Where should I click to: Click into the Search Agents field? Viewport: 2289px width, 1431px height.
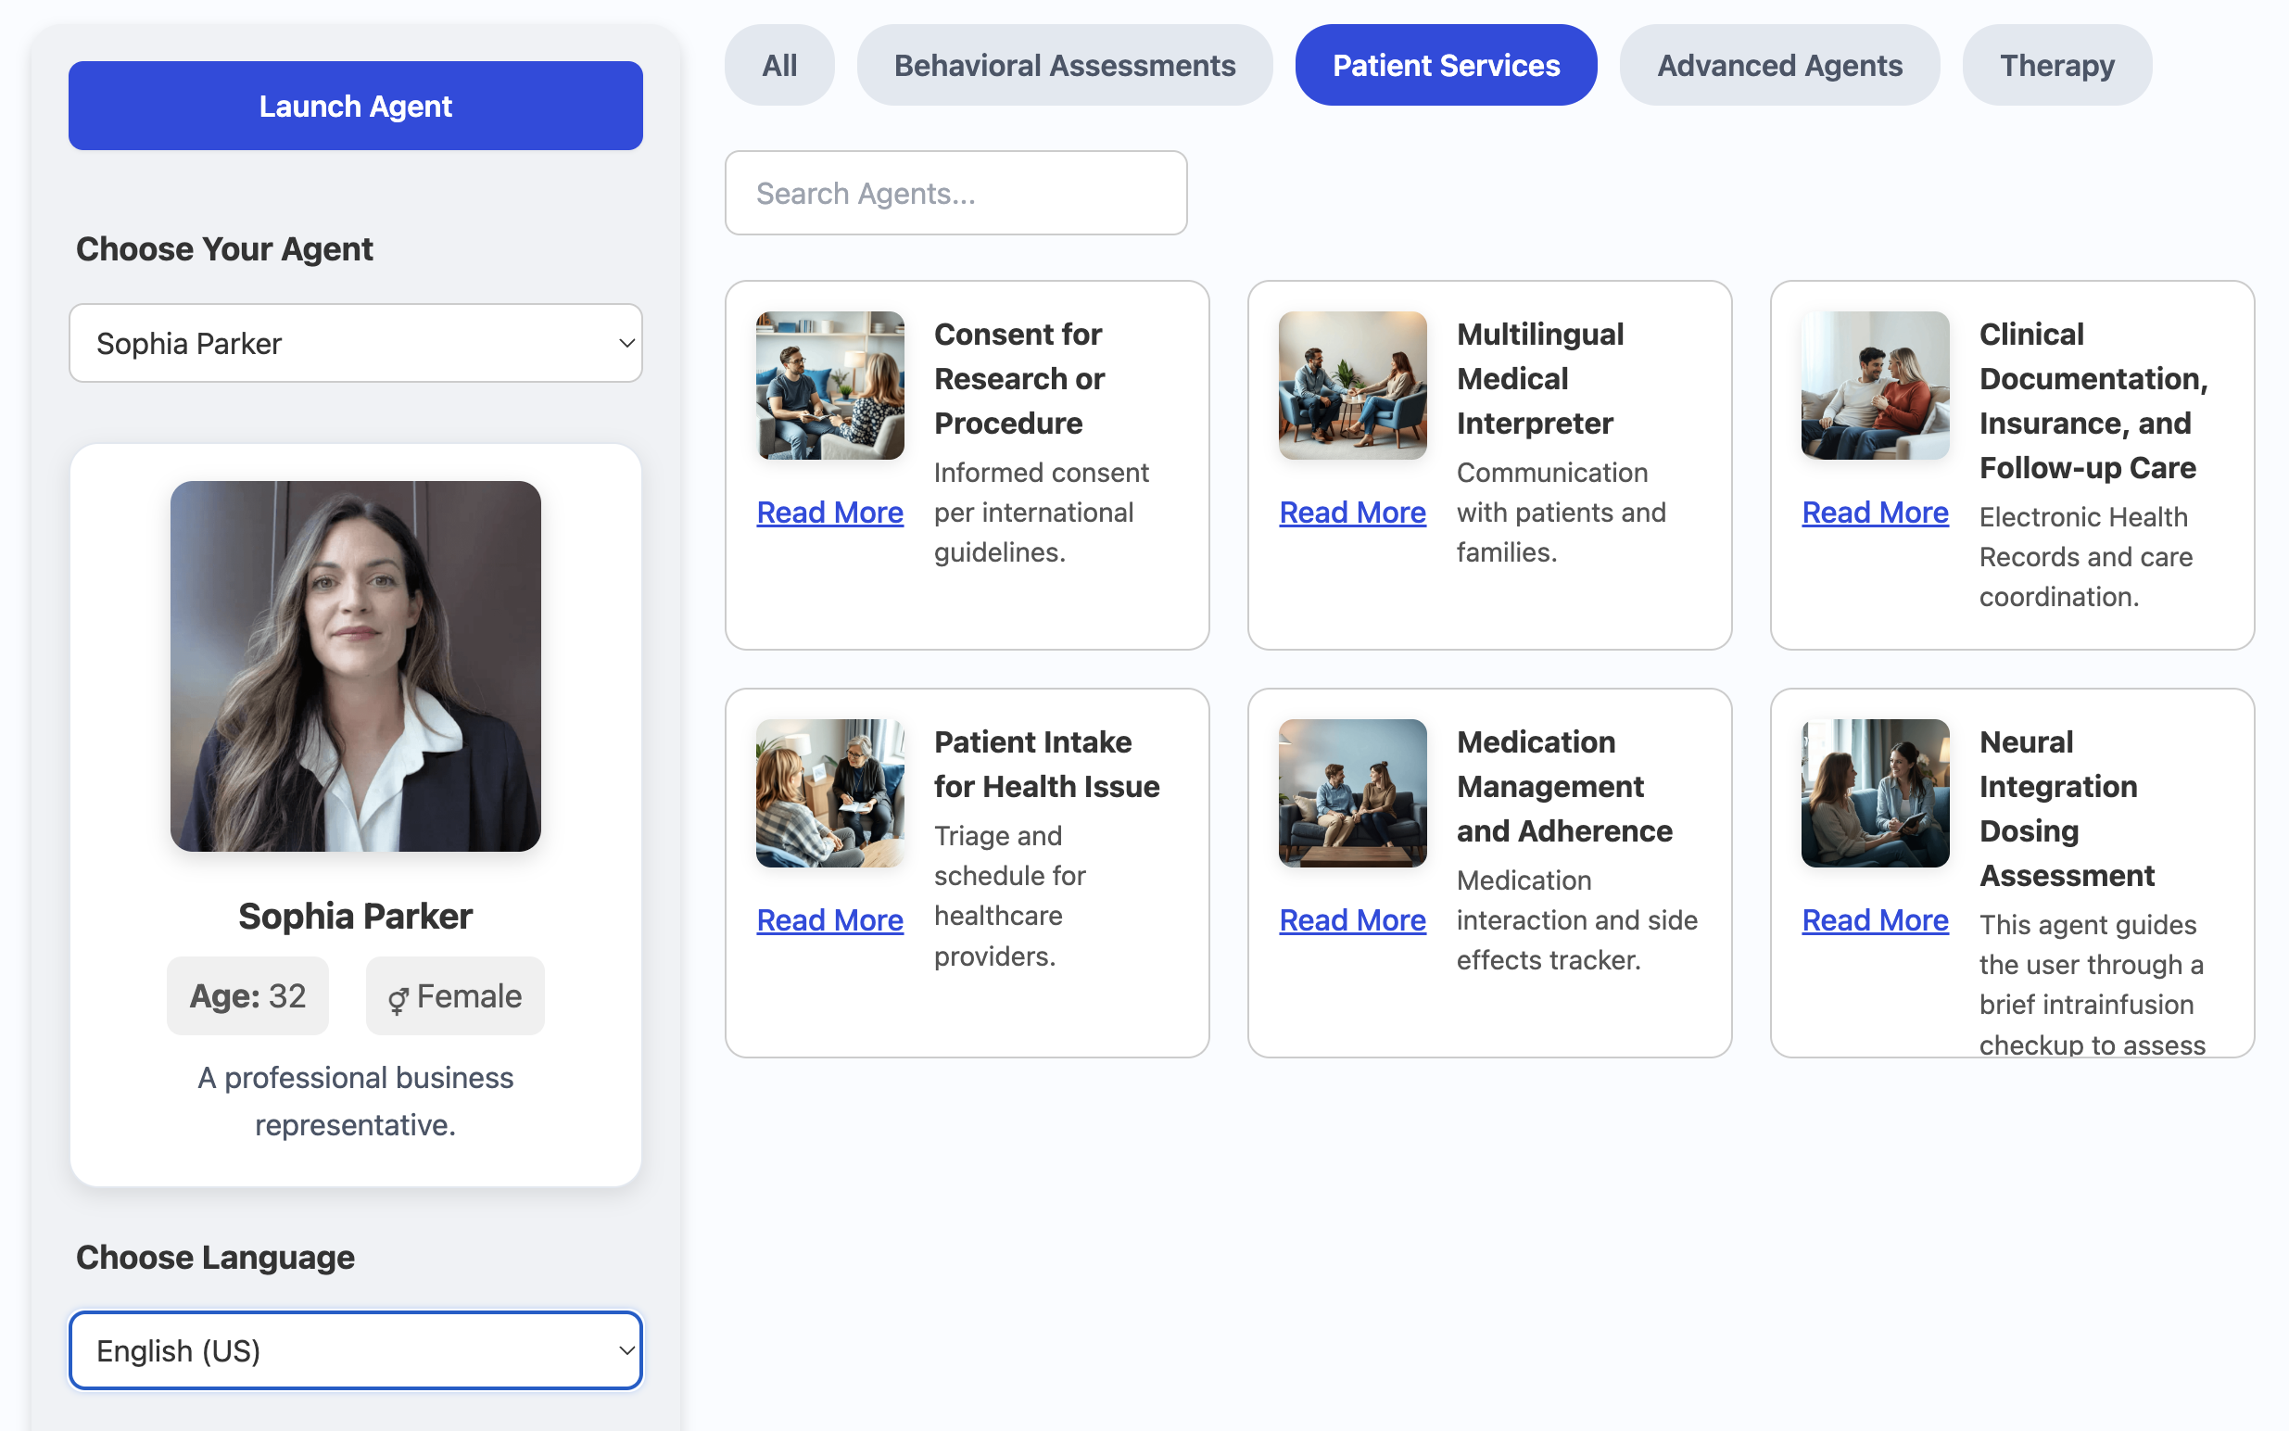(x=955, y=193)
